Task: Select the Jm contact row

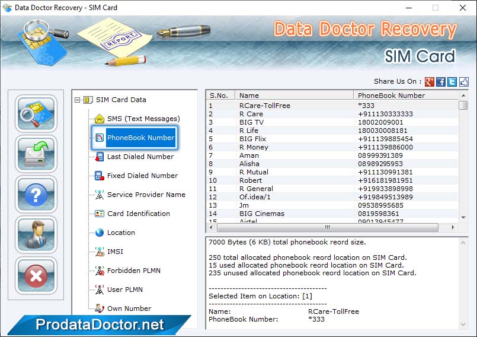Action: tap(332, 205)
